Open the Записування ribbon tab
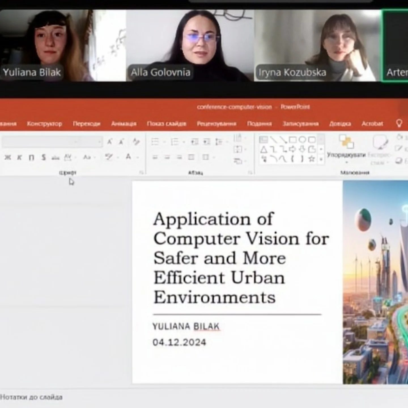 tap(301, 124)
